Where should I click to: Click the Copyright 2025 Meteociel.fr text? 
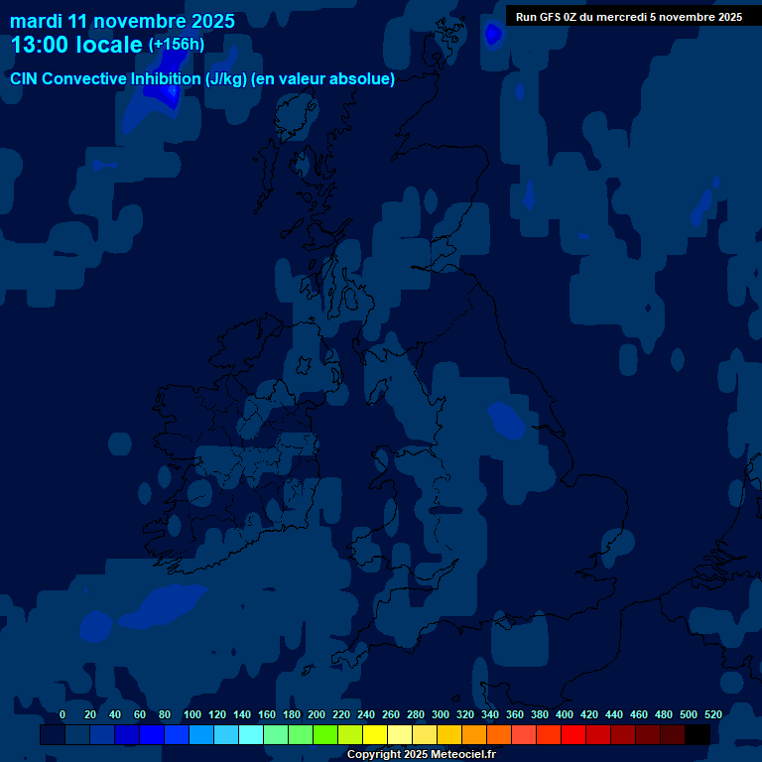tap(421, 754)
